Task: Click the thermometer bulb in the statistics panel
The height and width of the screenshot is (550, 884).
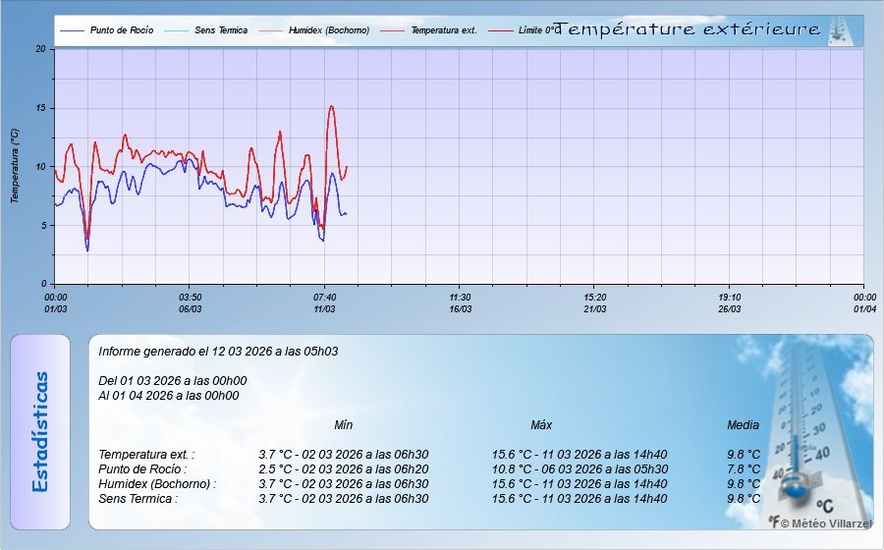Action: [796, 483]
